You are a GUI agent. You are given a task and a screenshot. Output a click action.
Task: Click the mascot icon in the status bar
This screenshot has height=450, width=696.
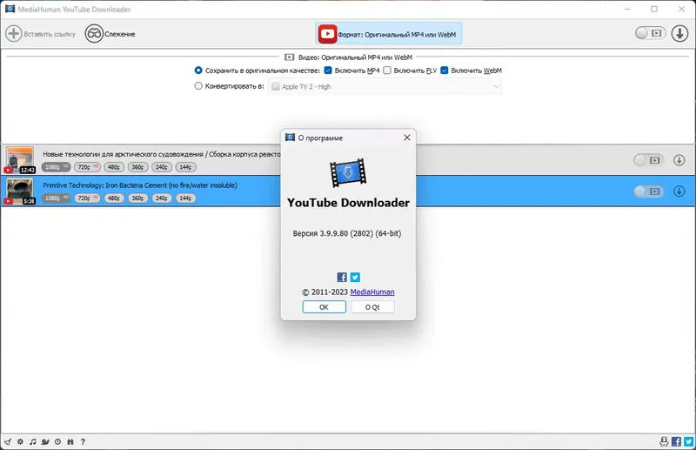664,441
